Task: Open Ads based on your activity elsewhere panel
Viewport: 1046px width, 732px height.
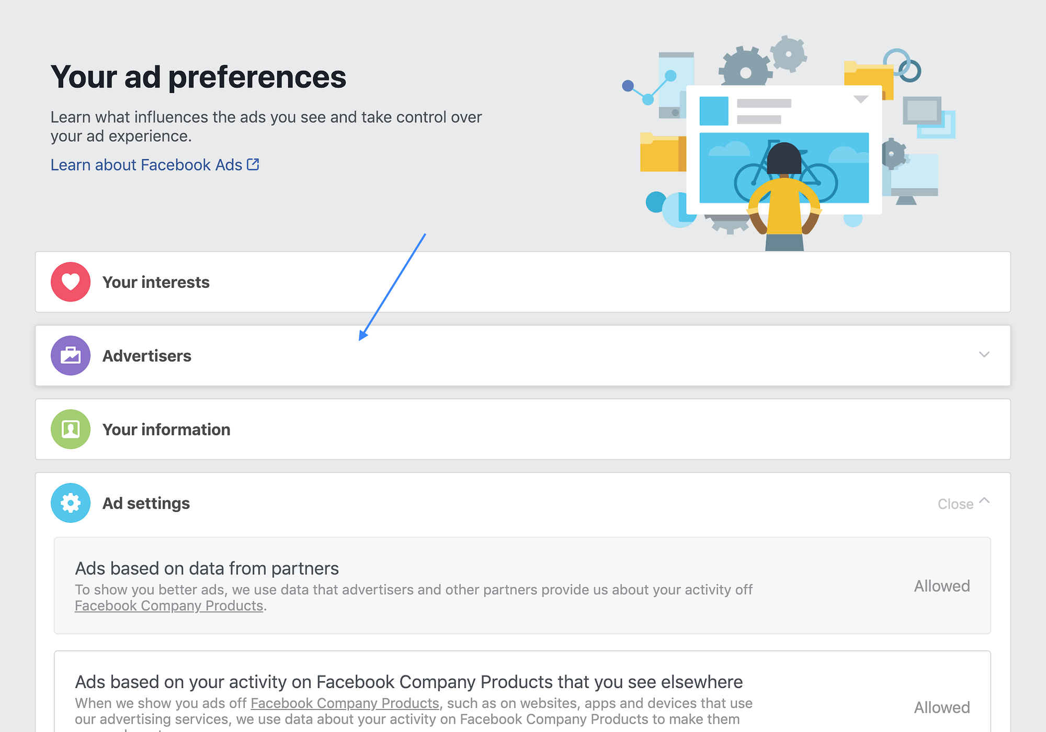Action: tap(408, 682)
